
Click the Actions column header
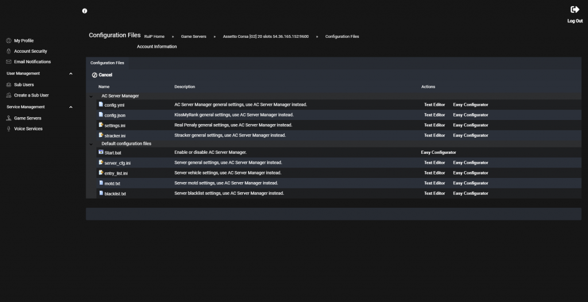coord(428,87)
